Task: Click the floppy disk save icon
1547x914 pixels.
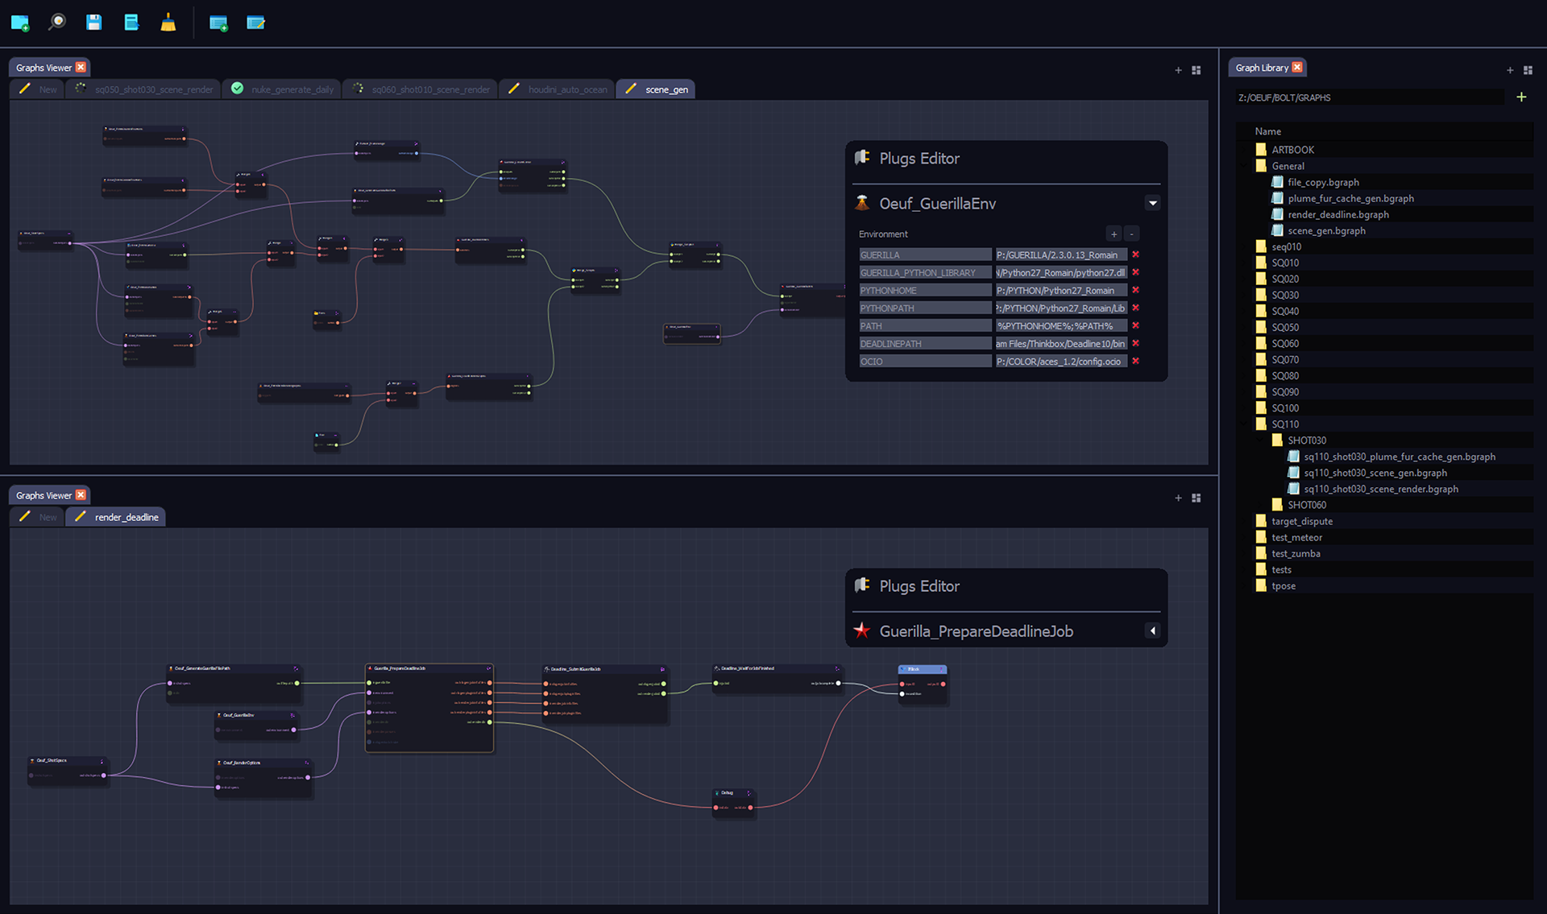Action: tap(94, 22)
